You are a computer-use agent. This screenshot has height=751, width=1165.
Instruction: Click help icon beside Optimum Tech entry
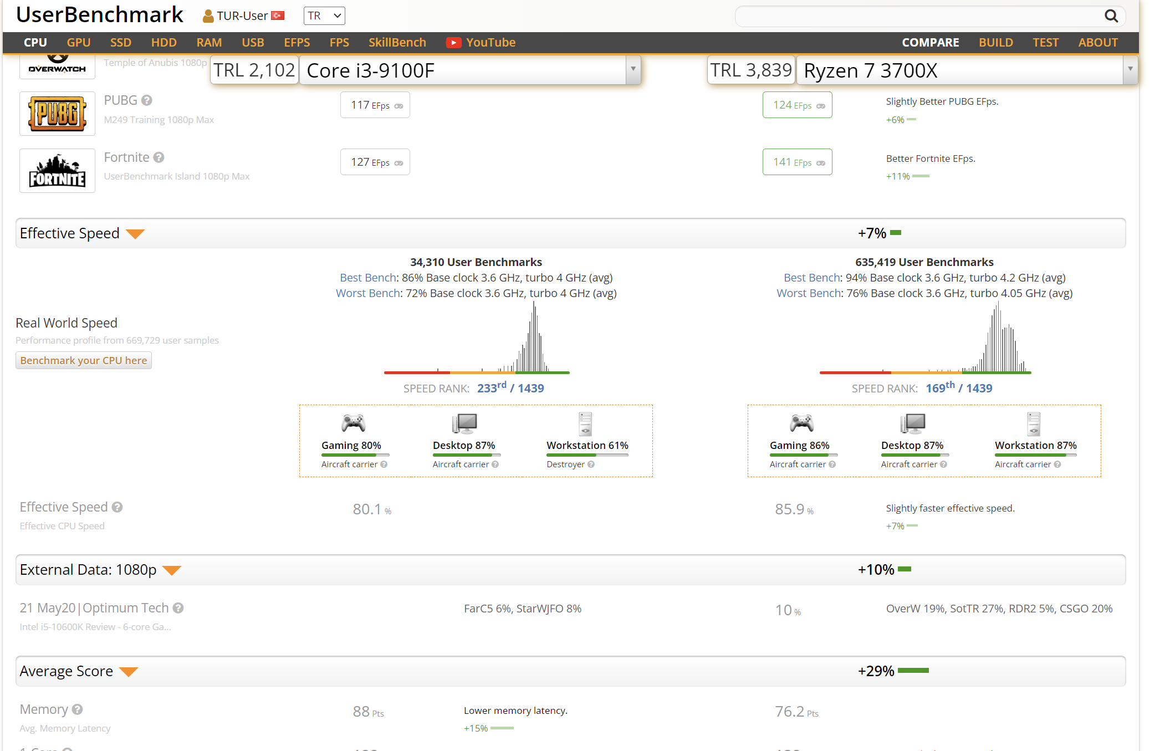tap(178, 608)
